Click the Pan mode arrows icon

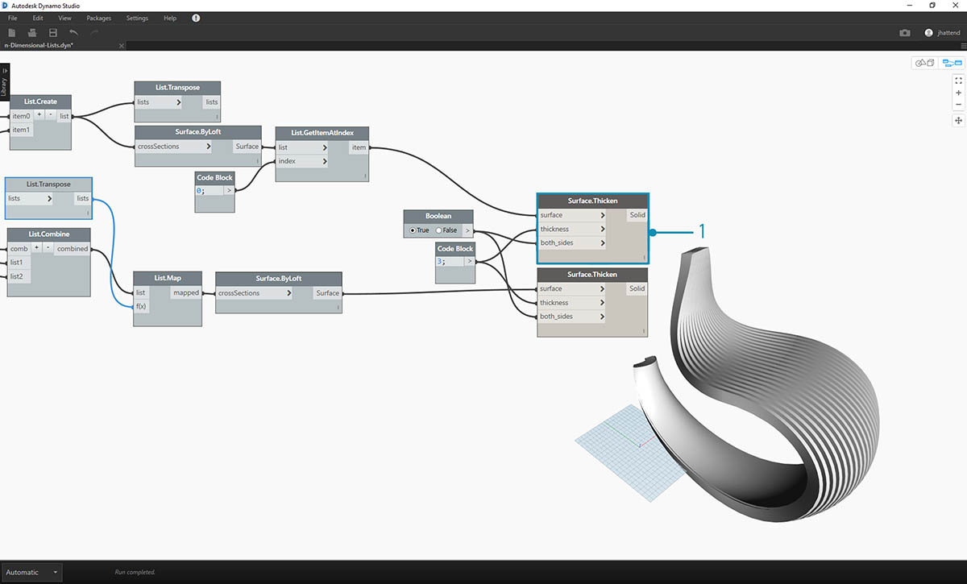(x=958, y=120)
